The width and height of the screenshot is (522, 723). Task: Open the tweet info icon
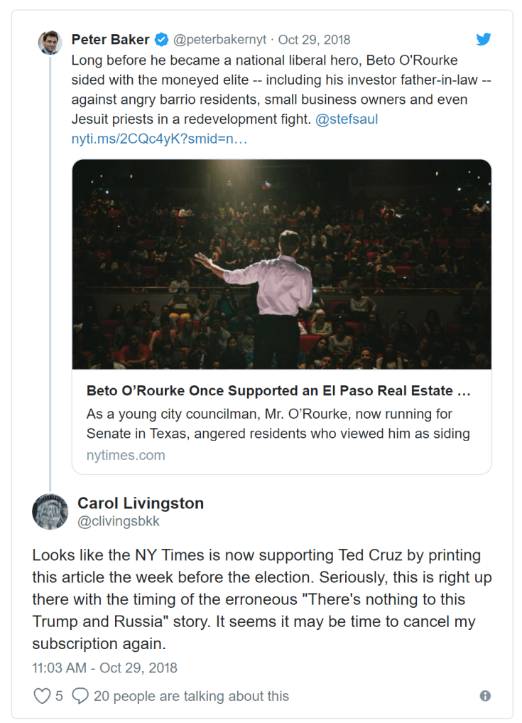coord(485,696)
